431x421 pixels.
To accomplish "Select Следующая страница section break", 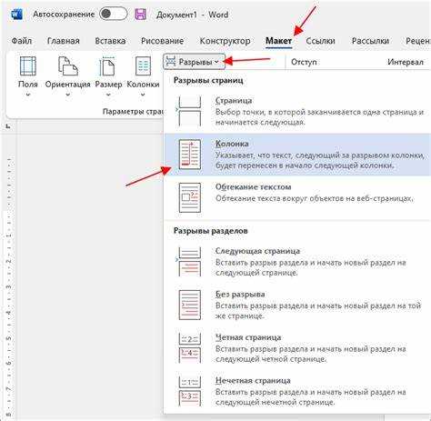I will pos(297,262).
